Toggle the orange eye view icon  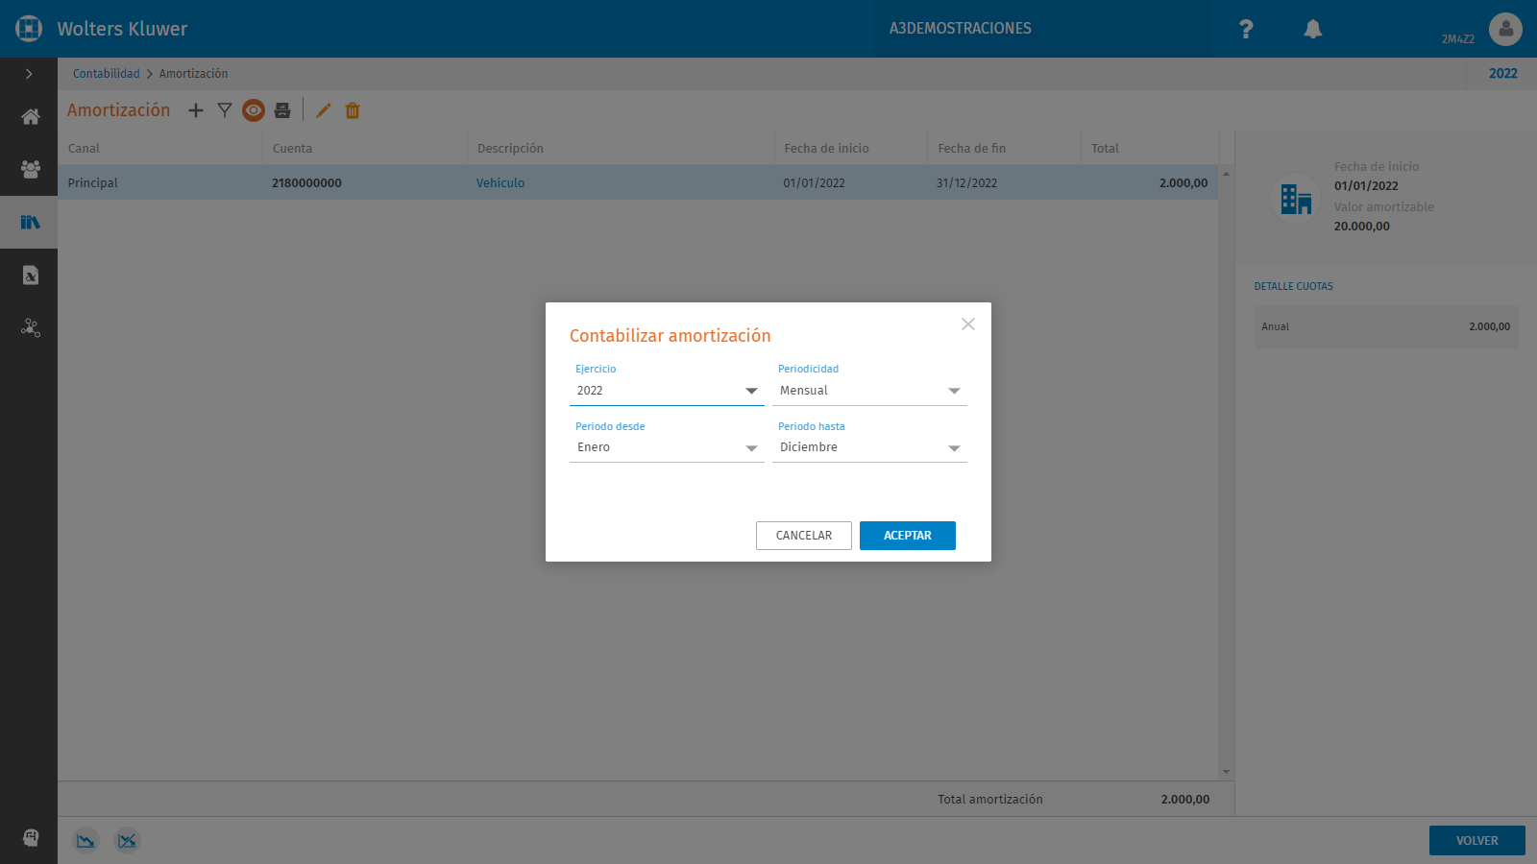click(x=254, y=110)
